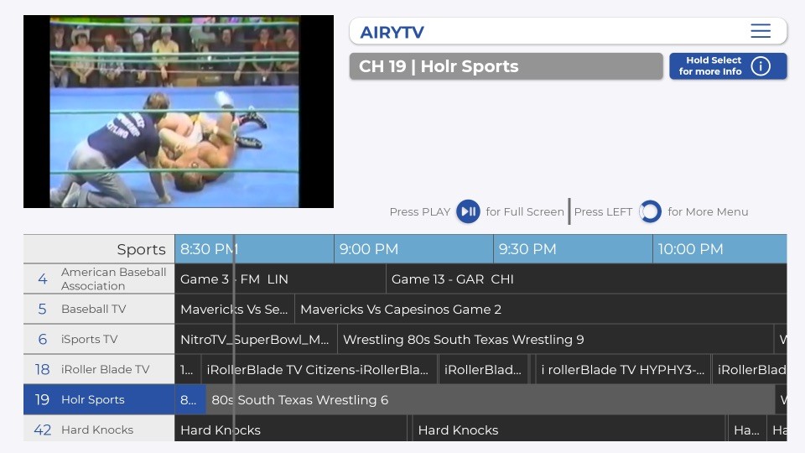Open the "Ha..." program near 10:00 PM
Viewport: 805px width, 453px height.
(x=747, y=429)
